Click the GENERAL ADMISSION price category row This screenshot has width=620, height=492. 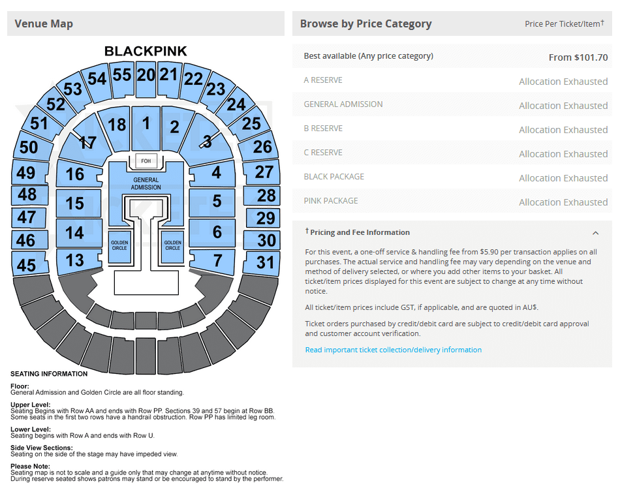coord(452,104)
